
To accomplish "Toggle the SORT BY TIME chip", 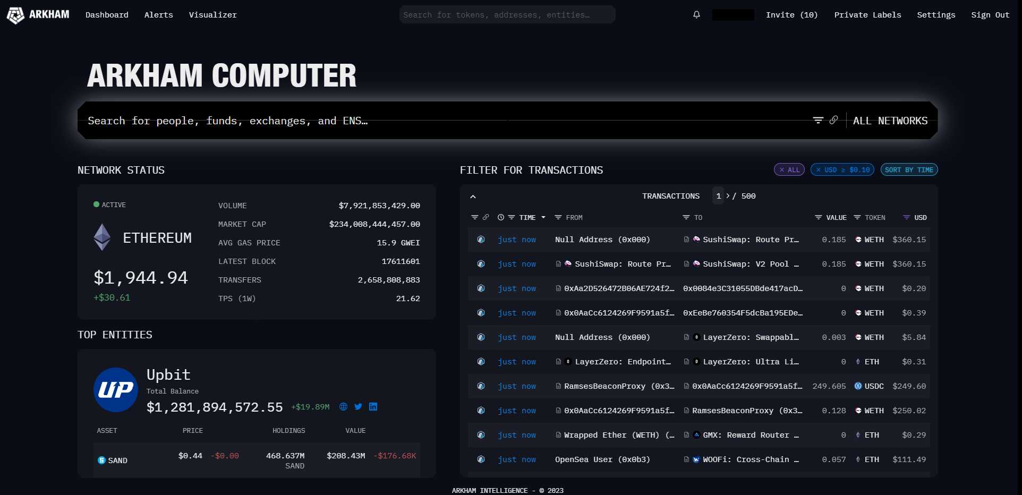I will click(909, 170).
